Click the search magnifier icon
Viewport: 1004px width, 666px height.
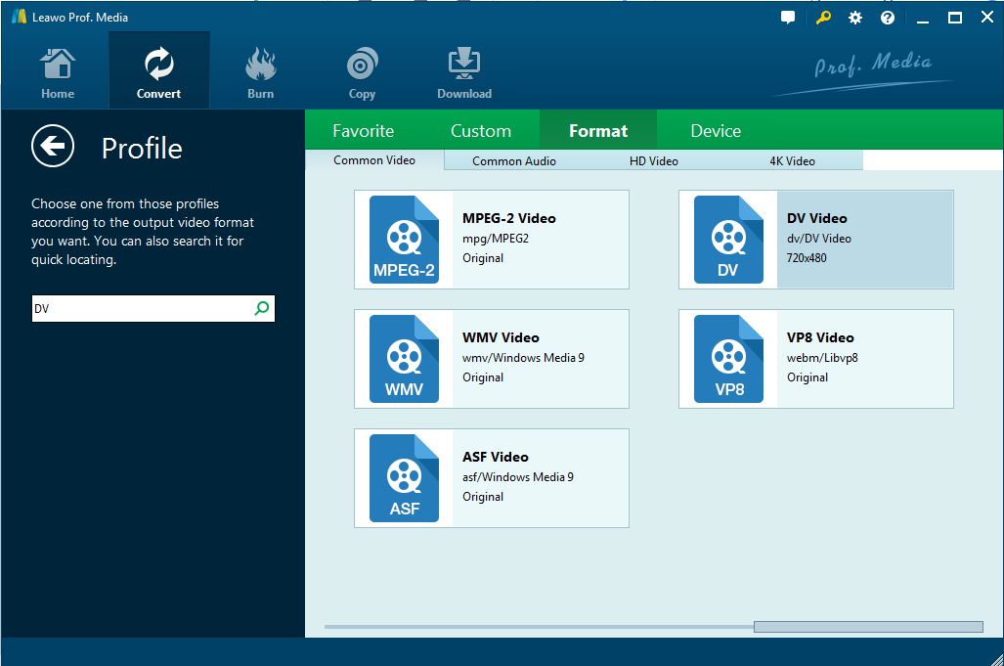tap(261, 308)
